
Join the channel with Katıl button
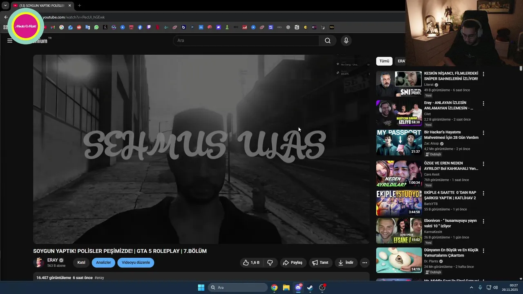[81, 263]
